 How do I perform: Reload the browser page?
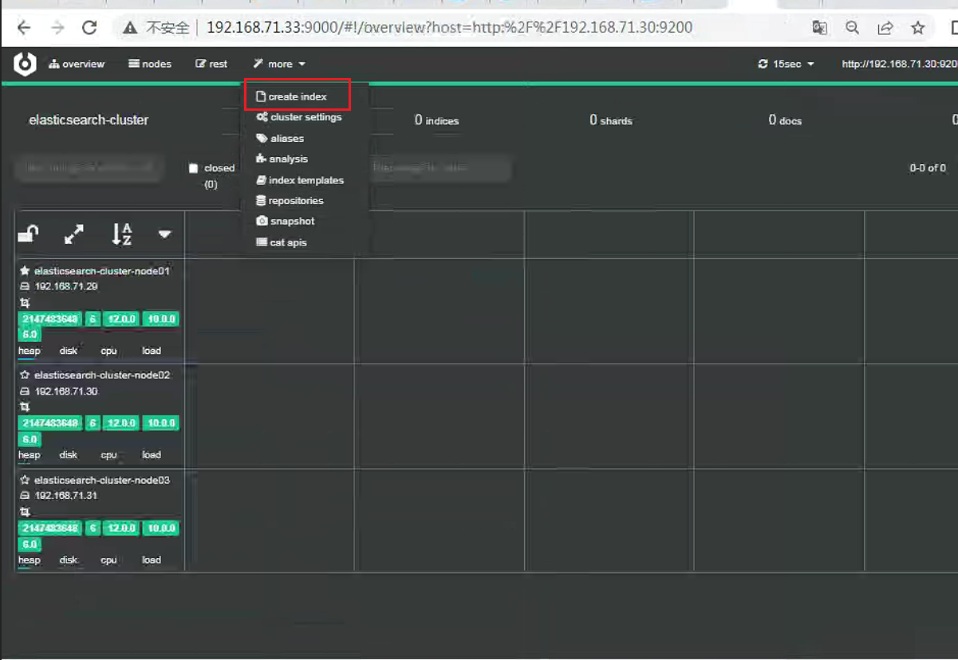[x=89, y=28]
